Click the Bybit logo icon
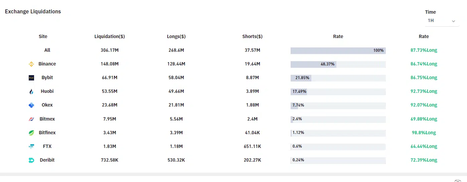Viewport: 467px width, 182px height. (x=31, y=78)
